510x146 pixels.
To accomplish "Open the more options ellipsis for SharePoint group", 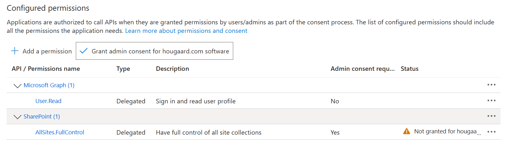I will 491,116.
